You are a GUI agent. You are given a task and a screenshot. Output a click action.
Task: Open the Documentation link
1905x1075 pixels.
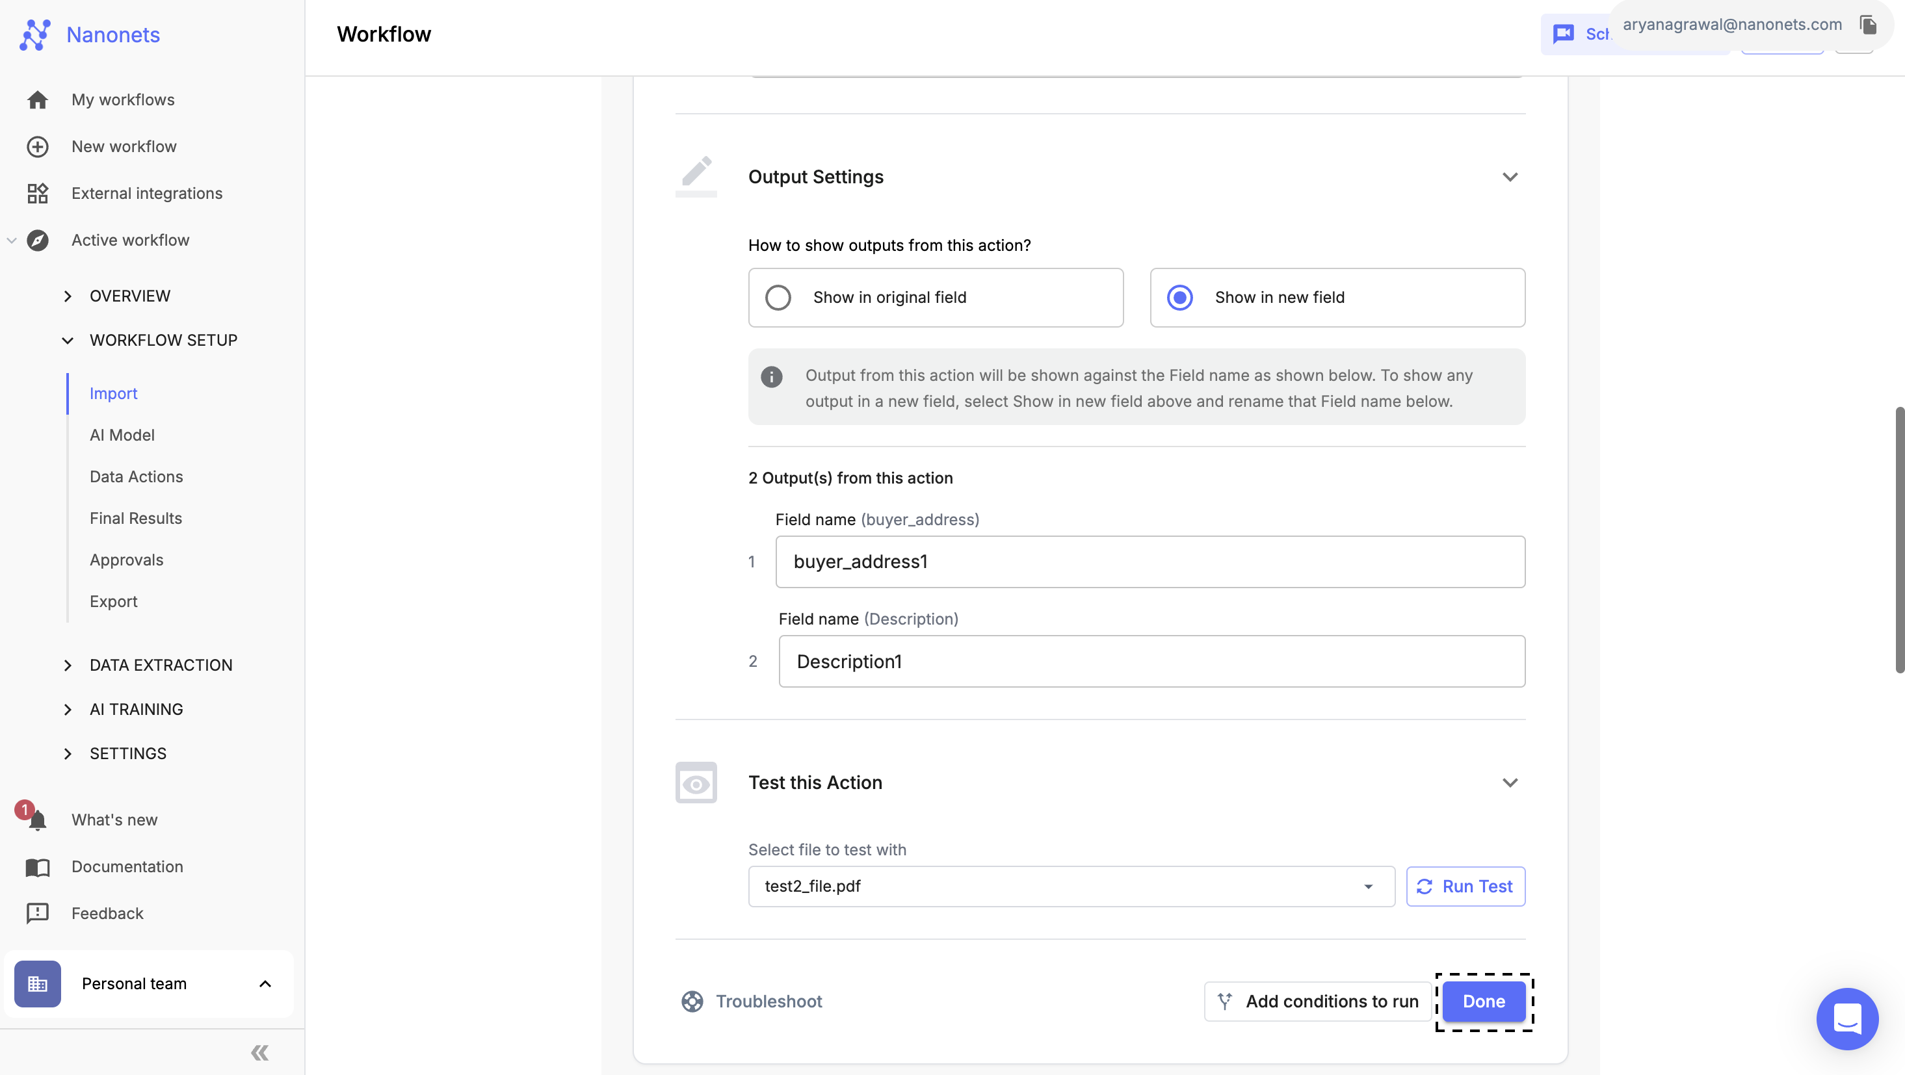coord(127,866)
